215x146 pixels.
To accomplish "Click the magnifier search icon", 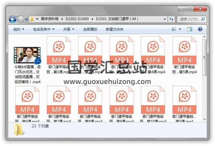I will (x=203, y=19).
